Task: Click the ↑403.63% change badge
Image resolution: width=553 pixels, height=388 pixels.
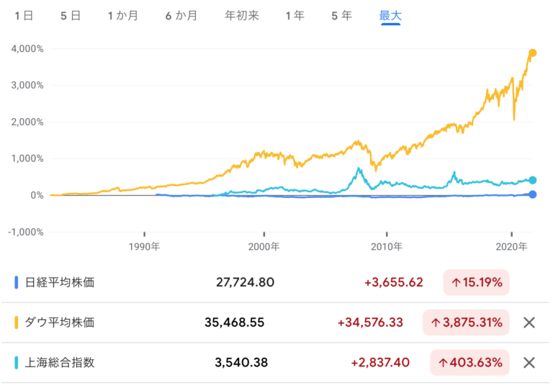Action: [470, 363]
